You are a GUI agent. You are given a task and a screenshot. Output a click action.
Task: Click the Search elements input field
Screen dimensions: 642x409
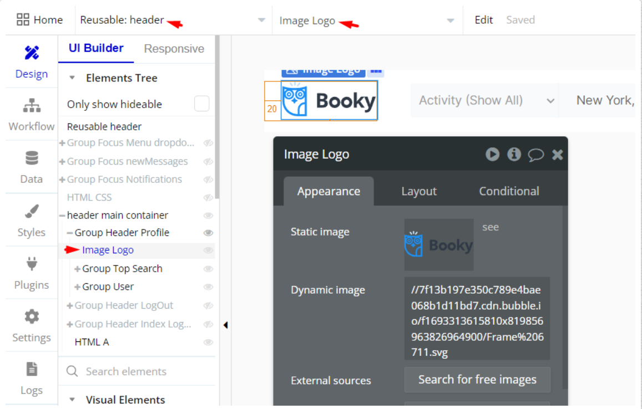coord(137,371)
